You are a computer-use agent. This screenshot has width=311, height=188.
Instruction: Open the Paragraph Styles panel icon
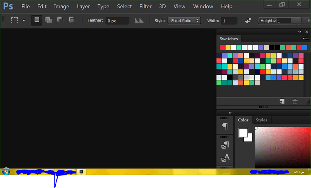(x=225, y=145)
